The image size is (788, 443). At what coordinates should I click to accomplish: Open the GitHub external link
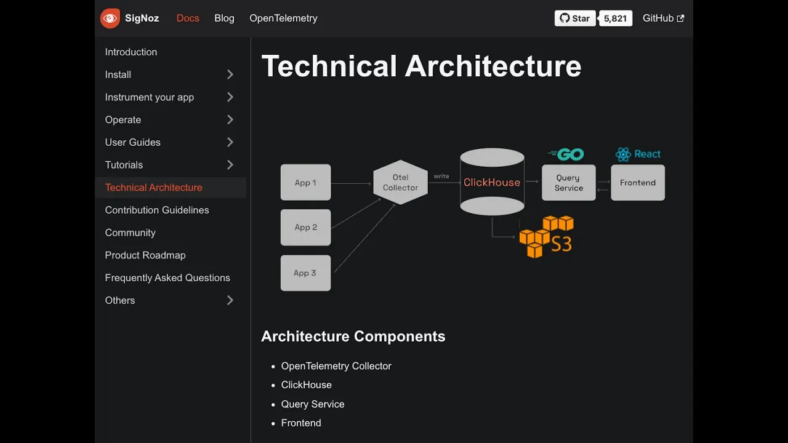663,18
